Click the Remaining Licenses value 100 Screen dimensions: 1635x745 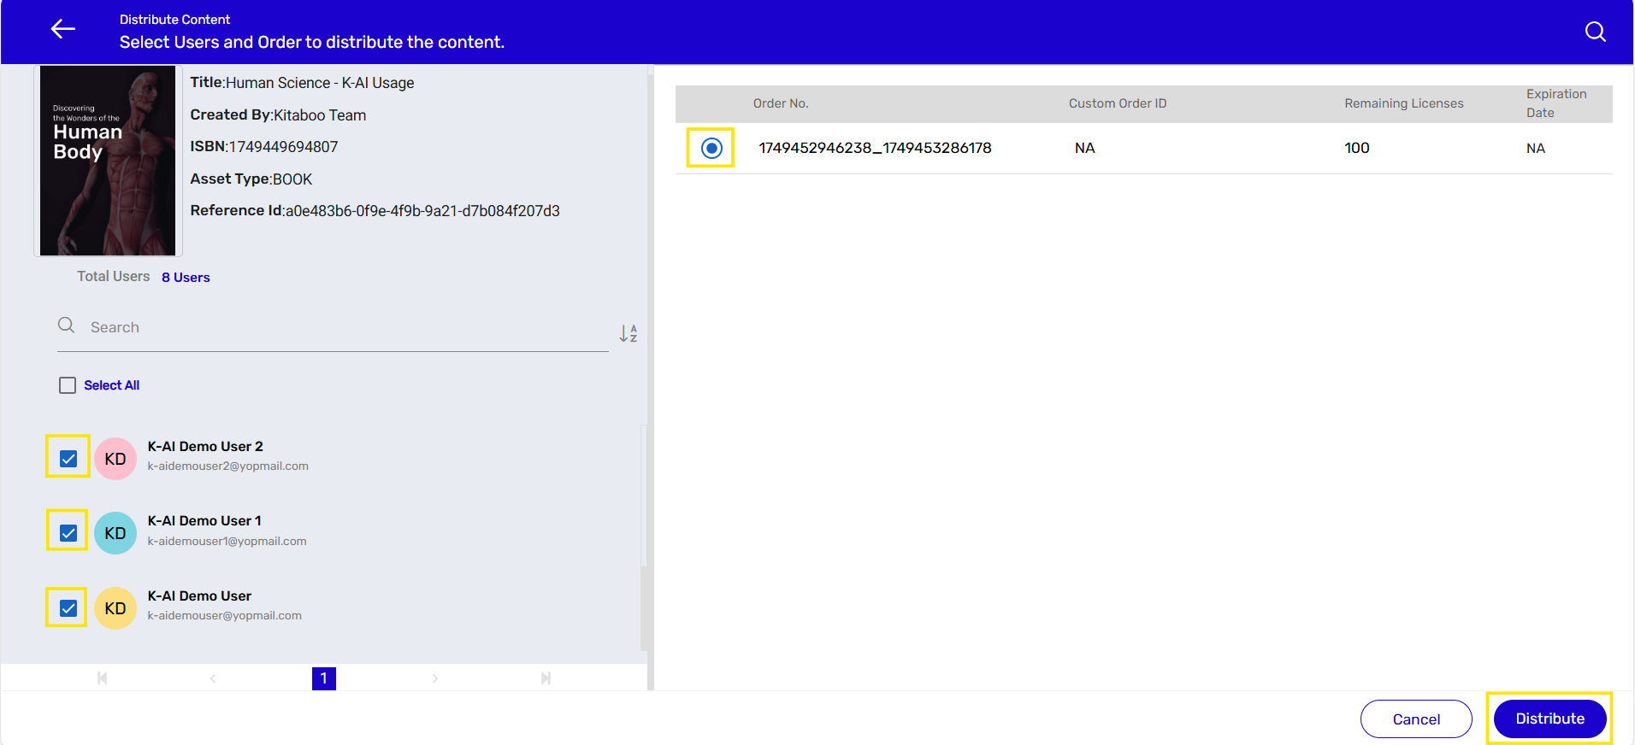click(1357, 148)
